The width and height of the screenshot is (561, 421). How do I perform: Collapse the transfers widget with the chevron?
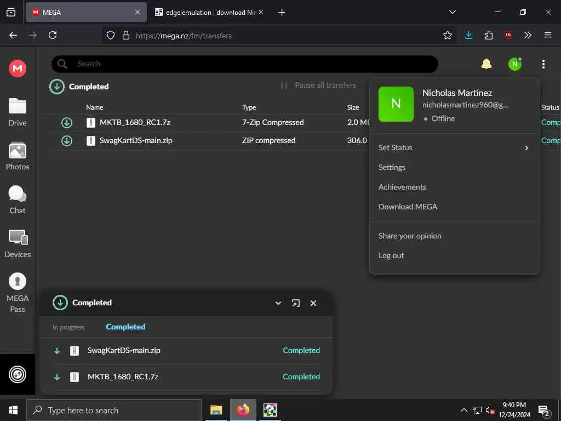[x=278, y=303]
